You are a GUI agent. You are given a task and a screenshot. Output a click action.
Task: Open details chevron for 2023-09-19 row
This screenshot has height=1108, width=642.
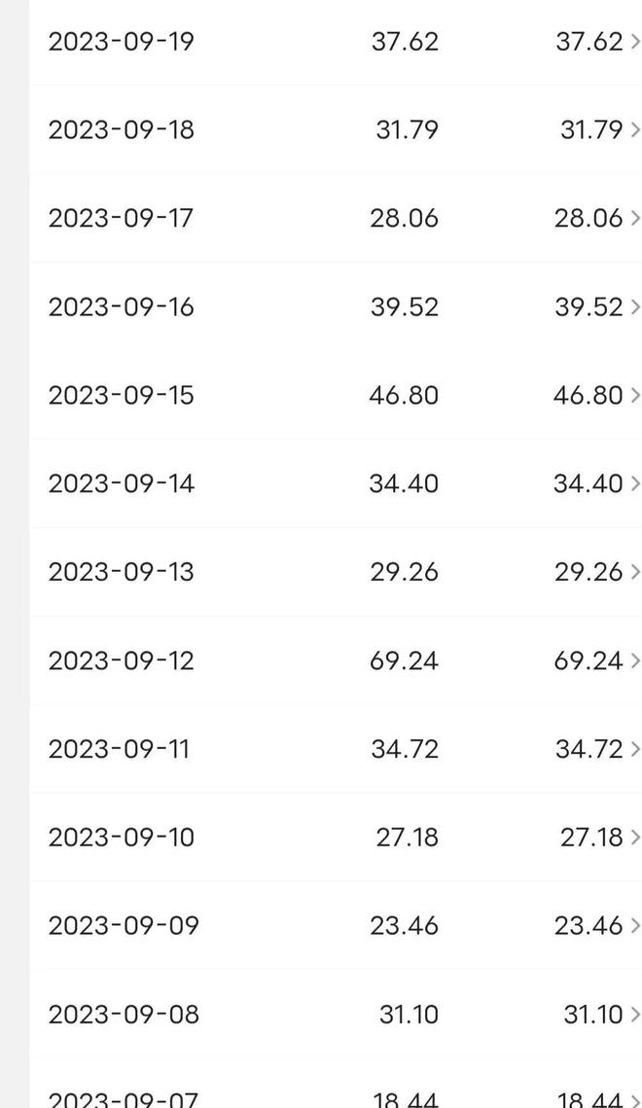[635, 42]
